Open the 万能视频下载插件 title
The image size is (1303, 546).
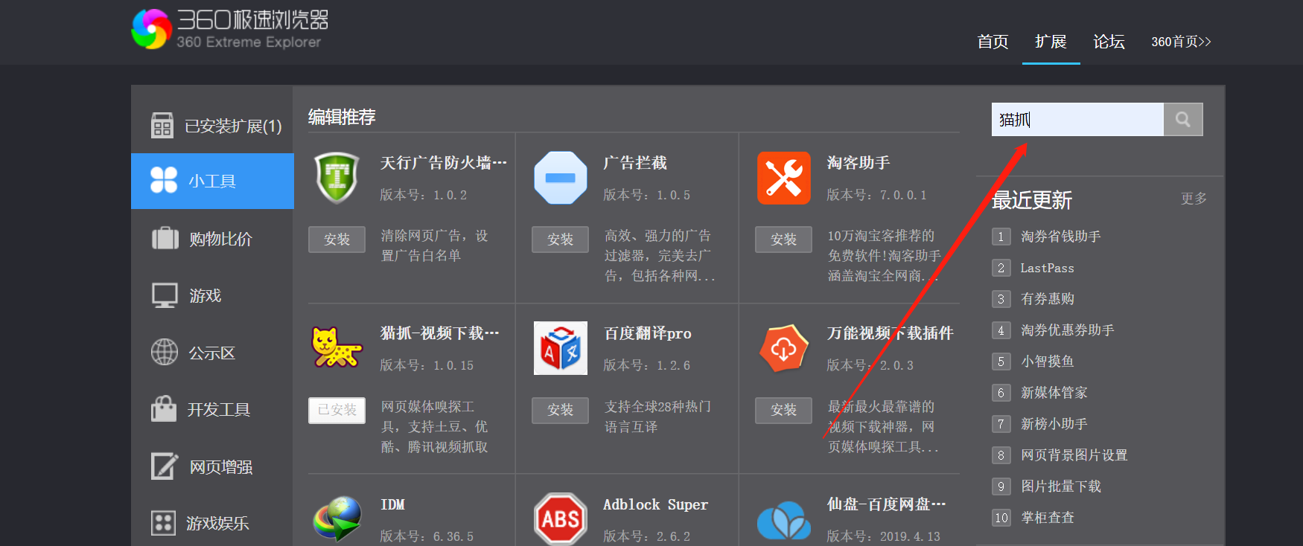(x=890, y=333)
